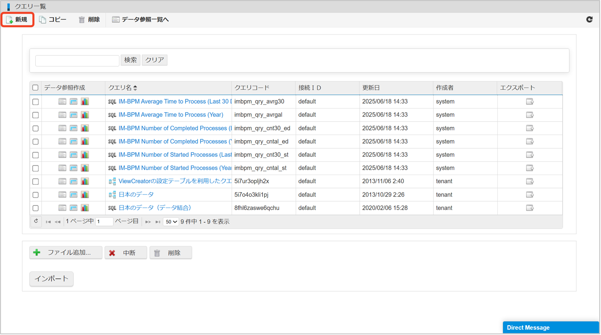Image resolution: width=601 pixels, height=335 pixels.
Task: Create table summary reference for 5i7o4o3kli1pj row
Action: [73, 195]
